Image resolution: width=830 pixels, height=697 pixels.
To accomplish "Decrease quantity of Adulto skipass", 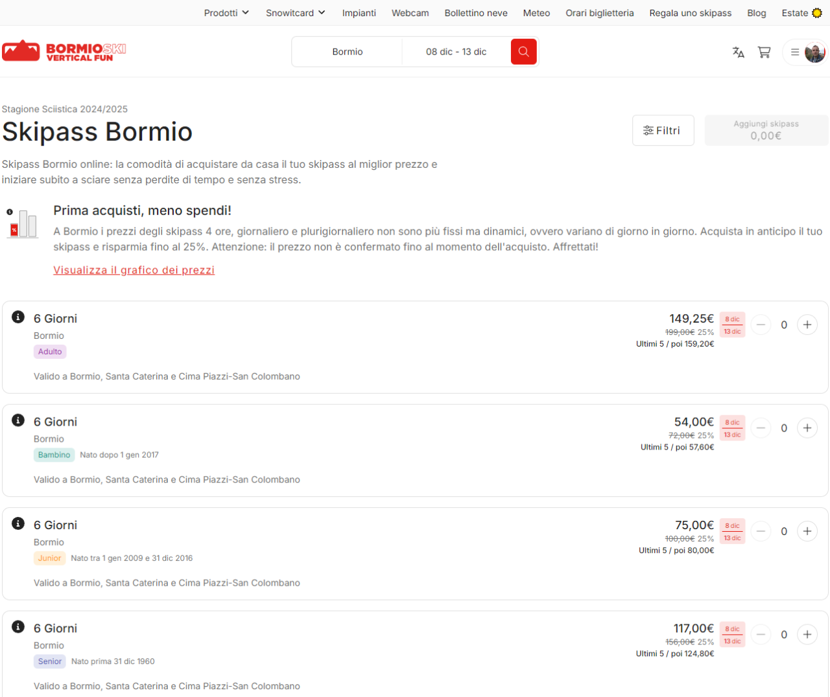I will click(761, 325).
